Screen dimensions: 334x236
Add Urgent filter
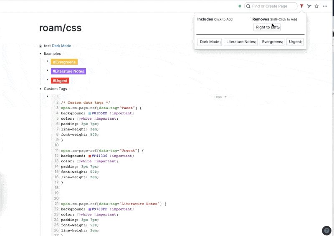tap(295, 42)
